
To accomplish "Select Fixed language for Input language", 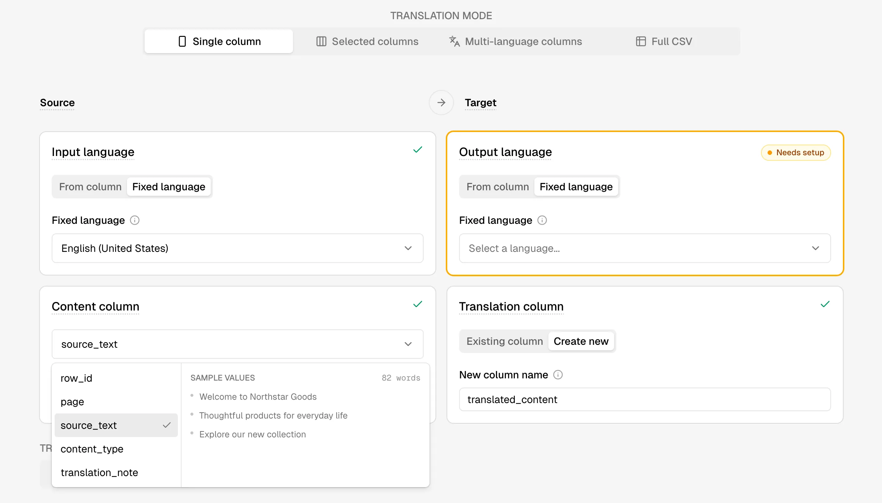I will pos(169,187).
